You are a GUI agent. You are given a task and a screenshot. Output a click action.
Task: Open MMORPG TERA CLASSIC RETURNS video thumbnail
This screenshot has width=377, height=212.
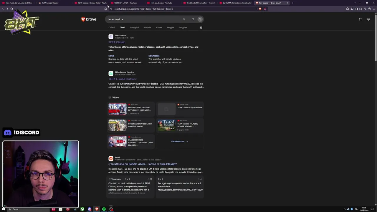click(118, 109)
